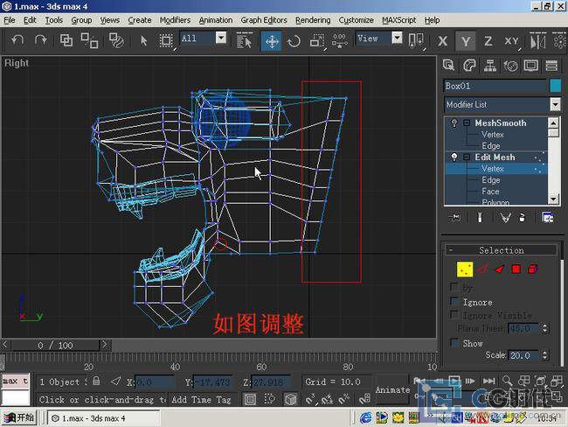Screen dimensions: 568x427
Task: Collapse the Edit Mesh modifier tree
Action: [x=467, y=157]
